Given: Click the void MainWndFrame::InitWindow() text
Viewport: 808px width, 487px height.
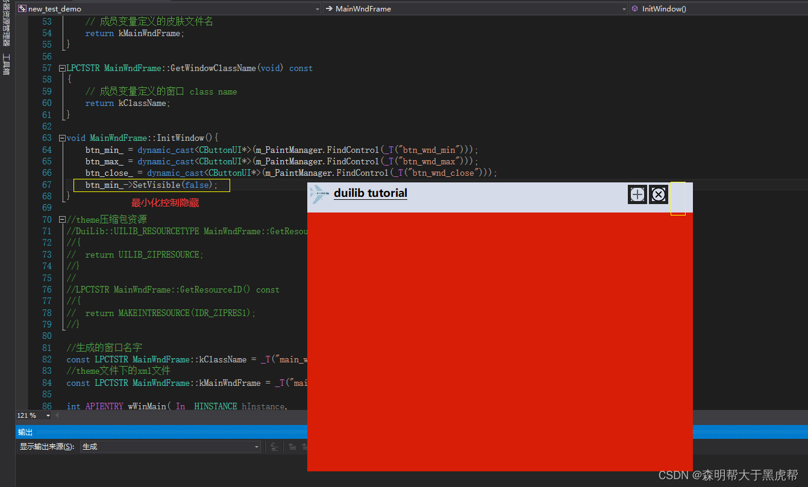Looking at the screenshot, I should point(142,138).
